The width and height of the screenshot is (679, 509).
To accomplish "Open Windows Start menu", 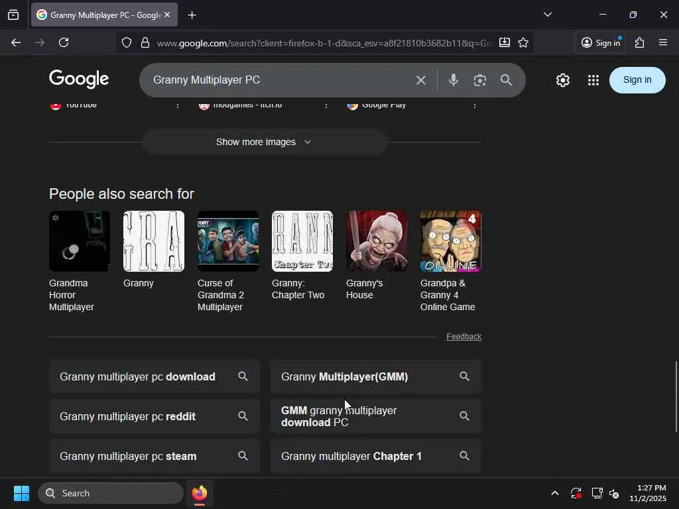I will [21, 493].
